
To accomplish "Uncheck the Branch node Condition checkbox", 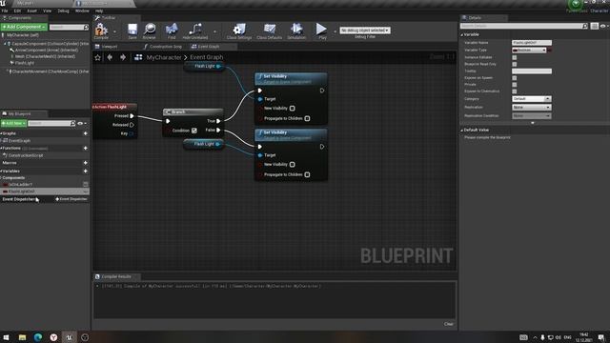I will [x=194, y=131].
